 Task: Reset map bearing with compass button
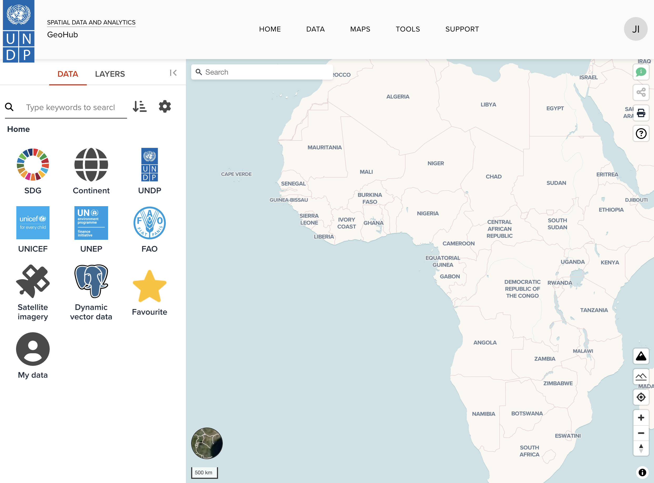pos(641,448)
